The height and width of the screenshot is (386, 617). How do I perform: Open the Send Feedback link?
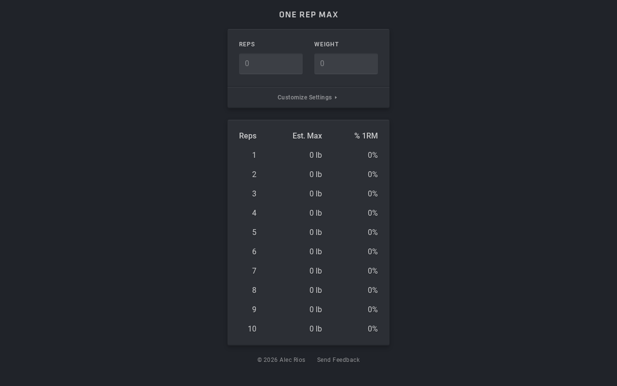[338, 360]
